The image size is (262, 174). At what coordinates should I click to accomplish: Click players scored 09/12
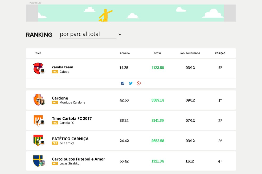pos(190,100)
